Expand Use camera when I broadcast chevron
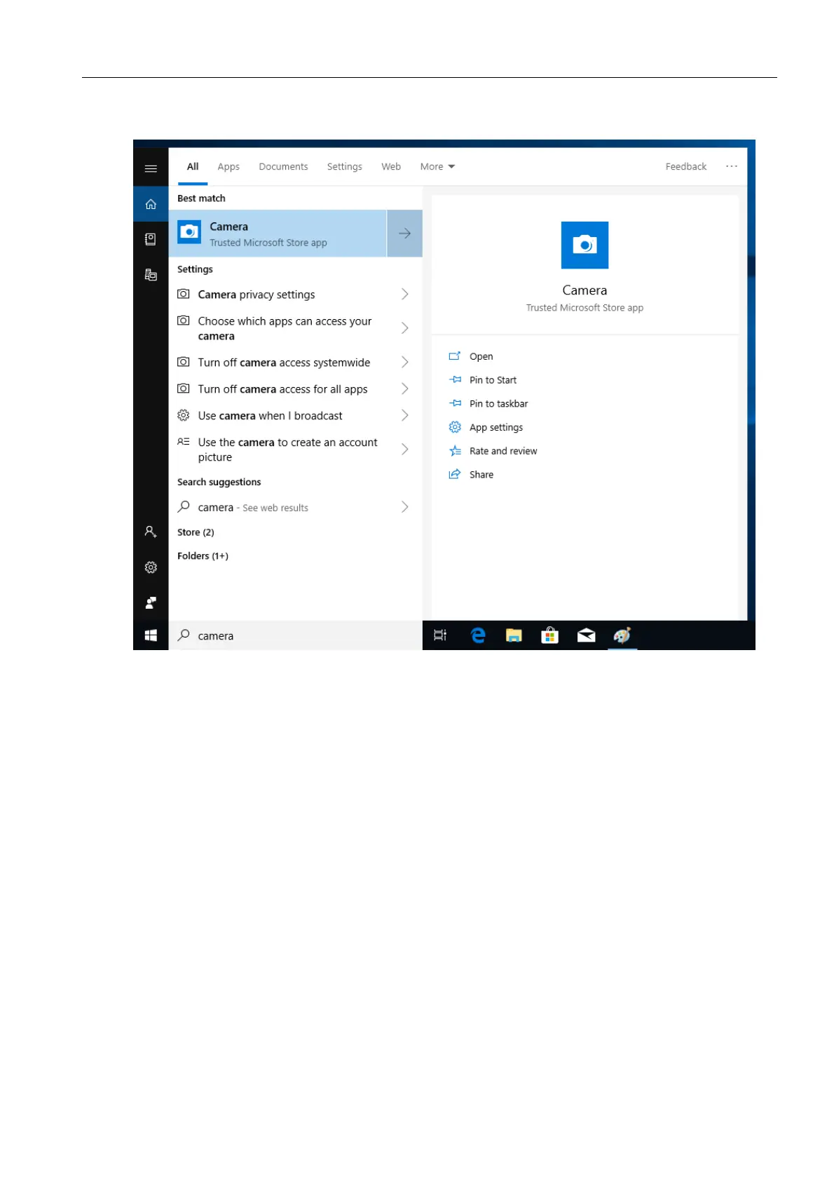Viewport: 834px width, 1181px height. click(x=404, y=415)
